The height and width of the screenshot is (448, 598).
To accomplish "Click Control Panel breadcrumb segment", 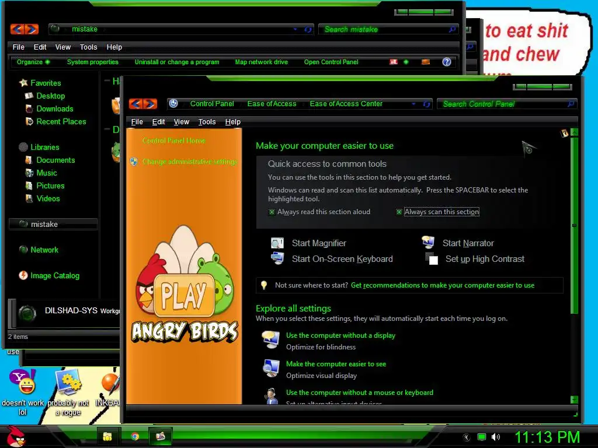I will pos(212,104).
